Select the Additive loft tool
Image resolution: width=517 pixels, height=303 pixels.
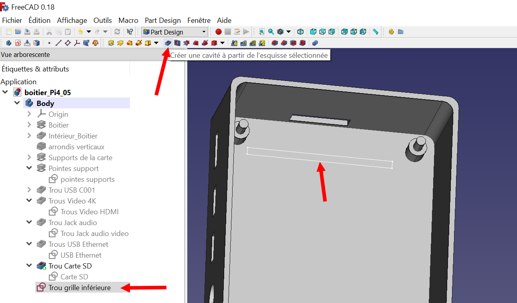[x=129, y=43]
